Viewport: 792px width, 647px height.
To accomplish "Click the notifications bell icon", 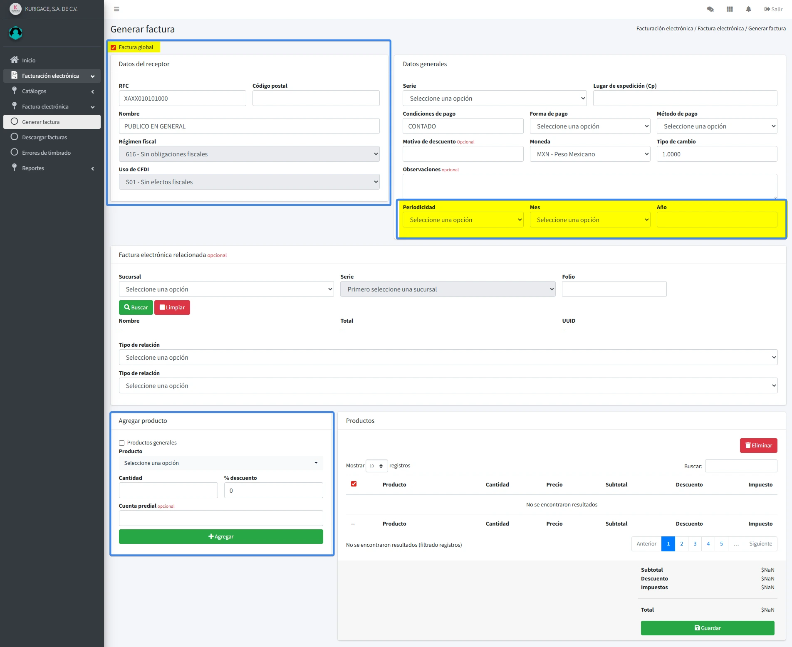I will [x=748, y=9].
